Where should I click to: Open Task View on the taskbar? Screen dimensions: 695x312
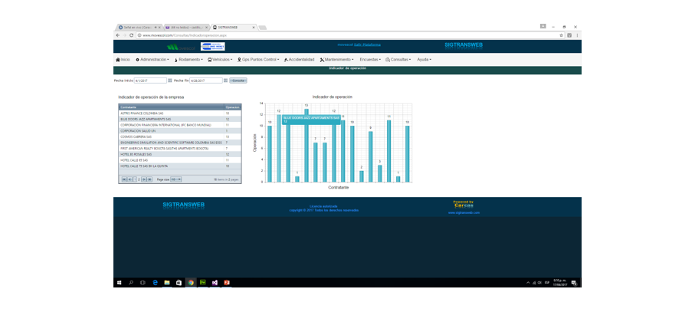tap(143, 282)
